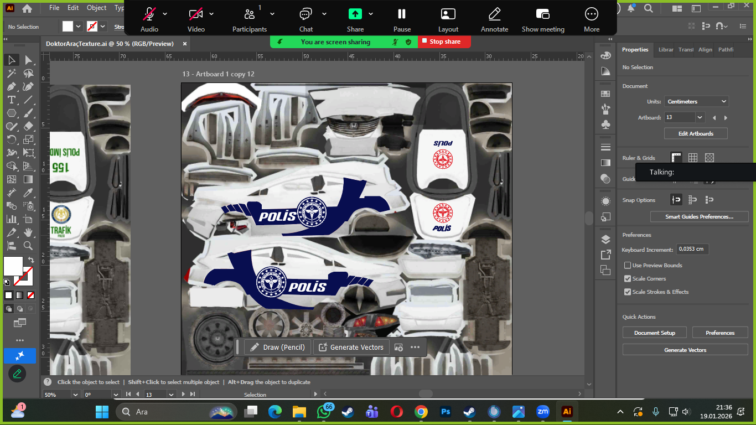Open the File menu
This screenshot has width=756, height=425.
click(x=54, y=8)
